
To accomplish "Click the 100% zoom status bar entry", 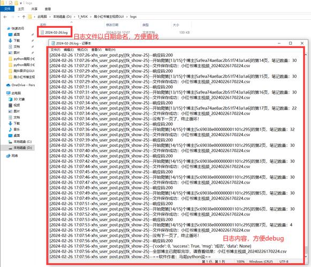I will (240, 262).
